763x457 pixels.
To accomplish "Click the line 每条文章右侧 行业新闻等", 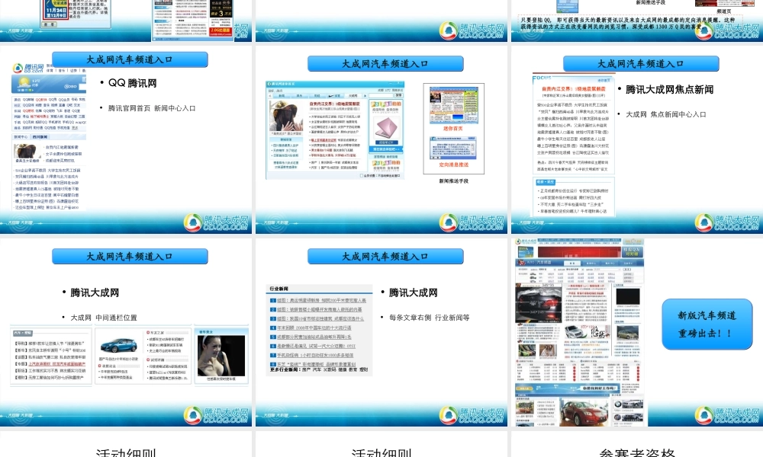I will tap(429, 318).
